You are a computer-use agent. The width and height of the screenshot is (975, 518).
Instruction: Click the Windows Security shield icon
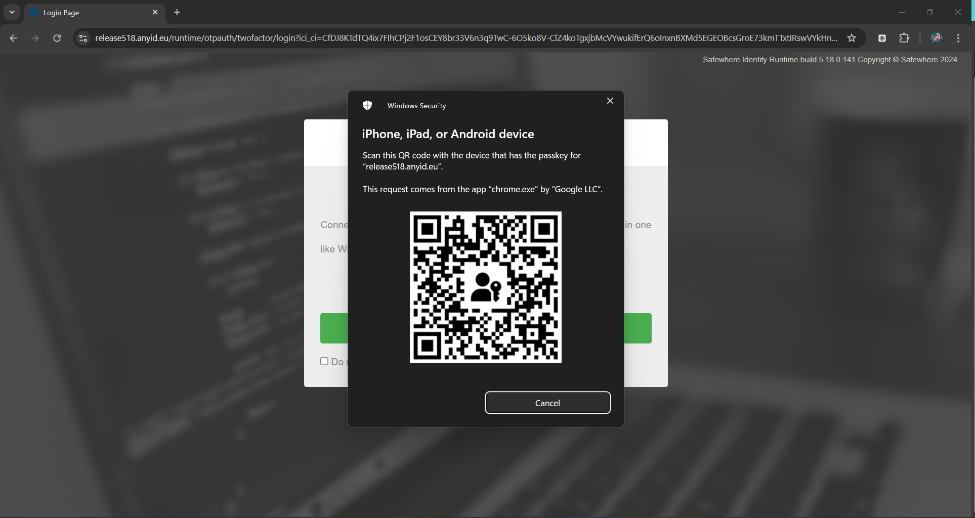(367, 105)
